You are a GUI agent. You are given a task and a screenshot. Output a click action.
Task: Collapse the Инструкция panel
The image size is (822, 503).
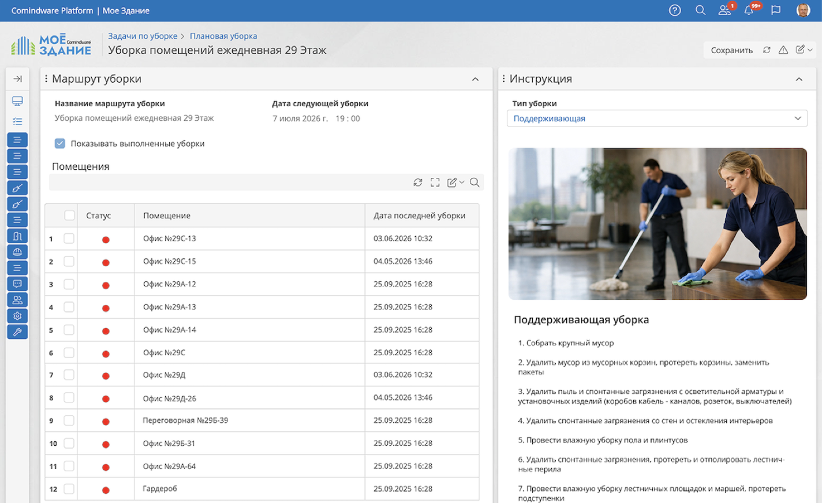pyautogui.click(x=799, y=79)
